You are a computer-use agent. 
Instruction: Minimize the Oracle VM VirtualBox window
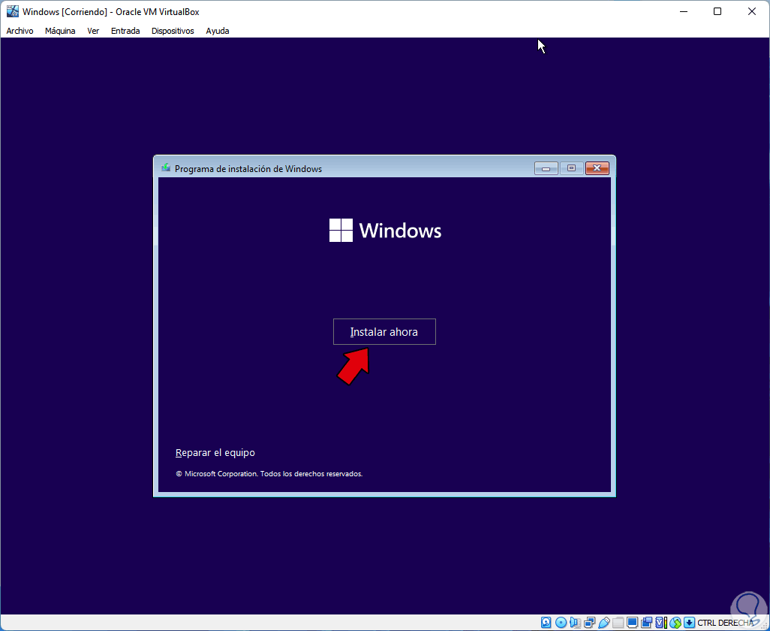coord(683,11)
